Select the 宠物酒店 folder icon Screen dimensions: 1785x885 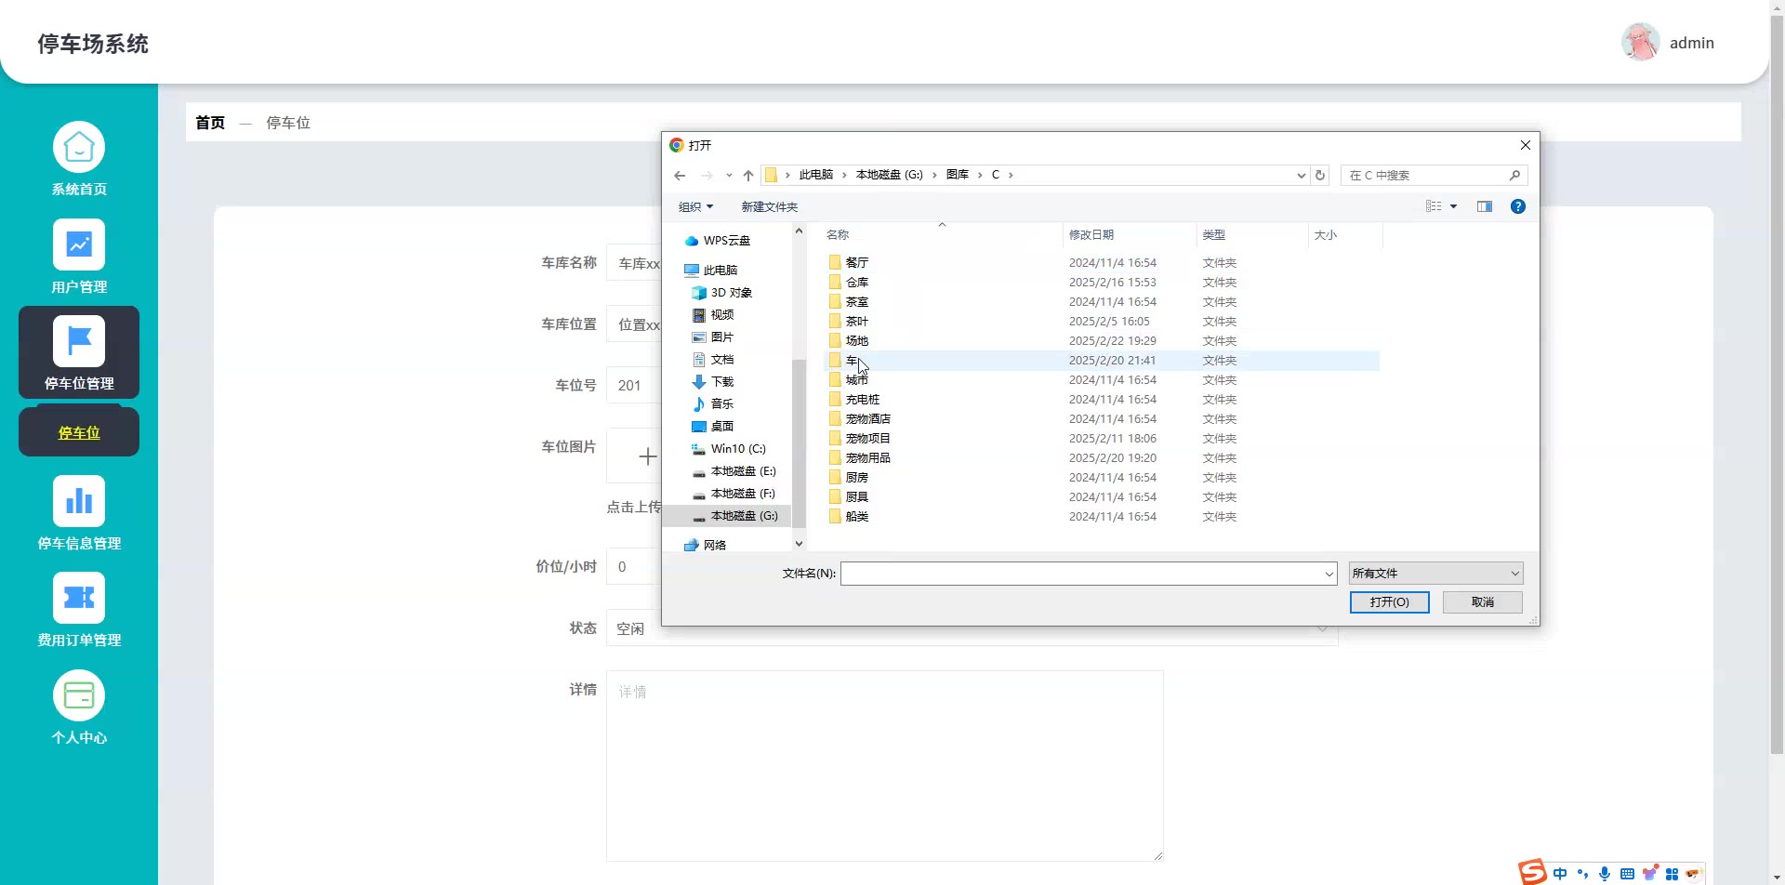click(835, 419)
